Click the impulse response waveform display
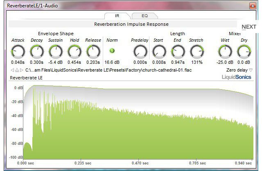The image size is (262, 171). tap(138, 122)
